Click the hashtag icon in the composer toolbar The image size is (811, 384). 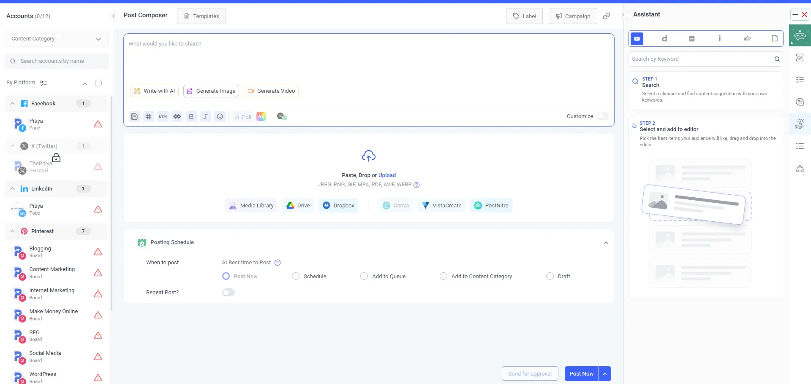pyautogui.click(x=148, y=117)
